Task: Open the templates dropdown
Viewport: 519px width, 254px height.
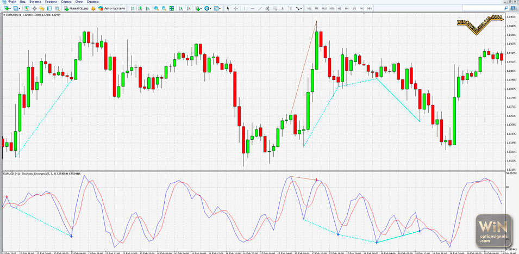Action: coord(220,9)
